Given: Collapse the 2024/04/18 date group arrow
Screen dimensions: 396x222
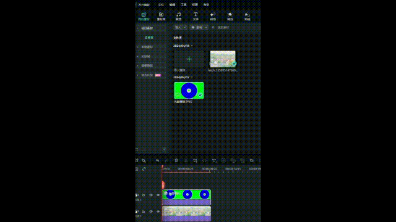Looking at the screenshot, I should coord(192,46).
